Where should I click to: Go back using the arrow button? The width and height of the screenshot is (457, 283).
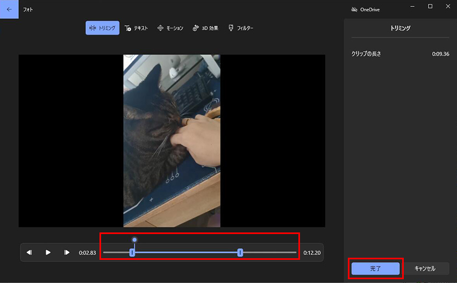tap(9, 9)
